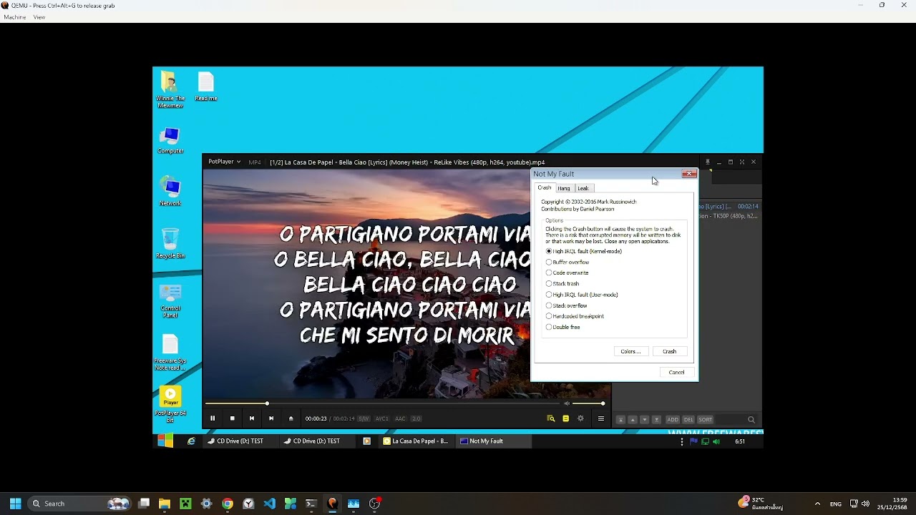916x515 pixels.
Task: Move playlist item up arrow
Action: click(x=633, y=420)
